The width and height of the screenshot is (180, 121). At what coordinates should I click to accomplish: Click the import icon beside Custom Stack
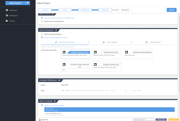[x=147, y=42]
